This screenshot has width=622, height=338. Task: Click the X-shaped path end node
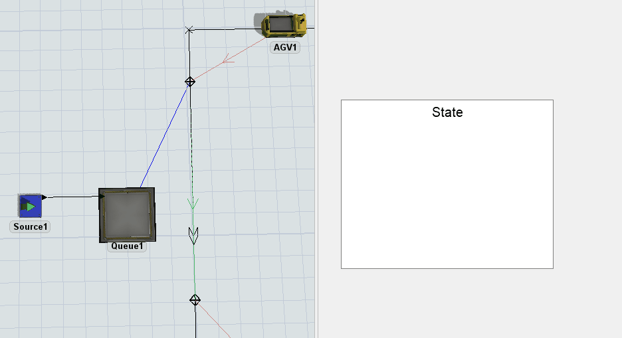pos(189,30)
